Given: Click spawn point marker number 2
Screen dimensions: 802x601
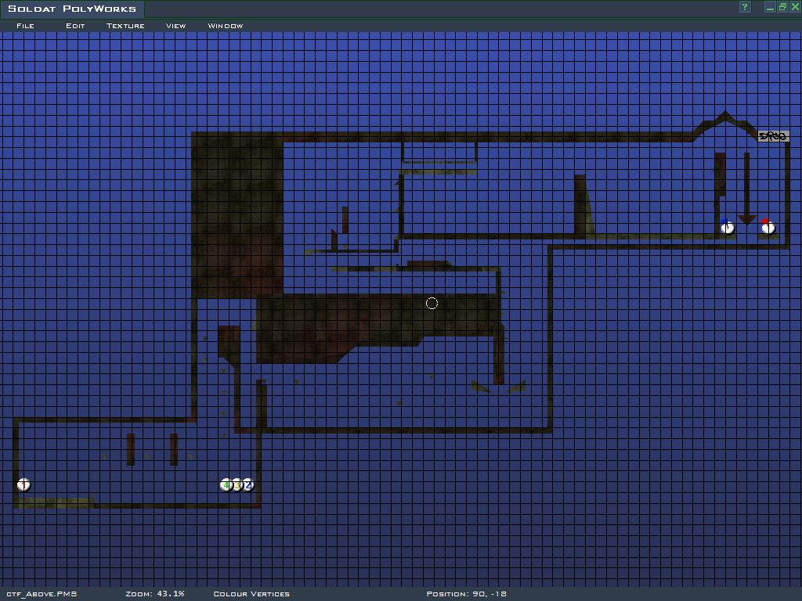Looking at the screenshot, I should click(x=249, y=485).
